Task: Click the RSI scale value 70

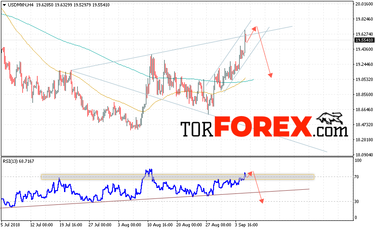Action: (x=357, y=177)
